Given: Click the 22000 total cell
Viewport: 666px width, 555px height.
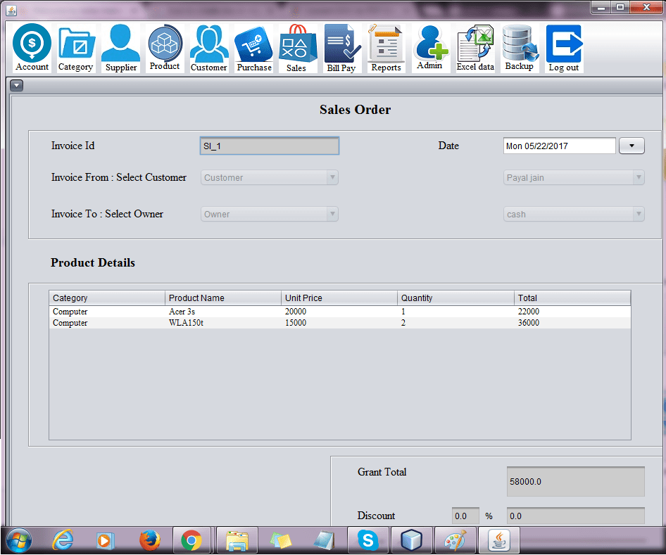Looking at the screenshot, I should 572,312.
